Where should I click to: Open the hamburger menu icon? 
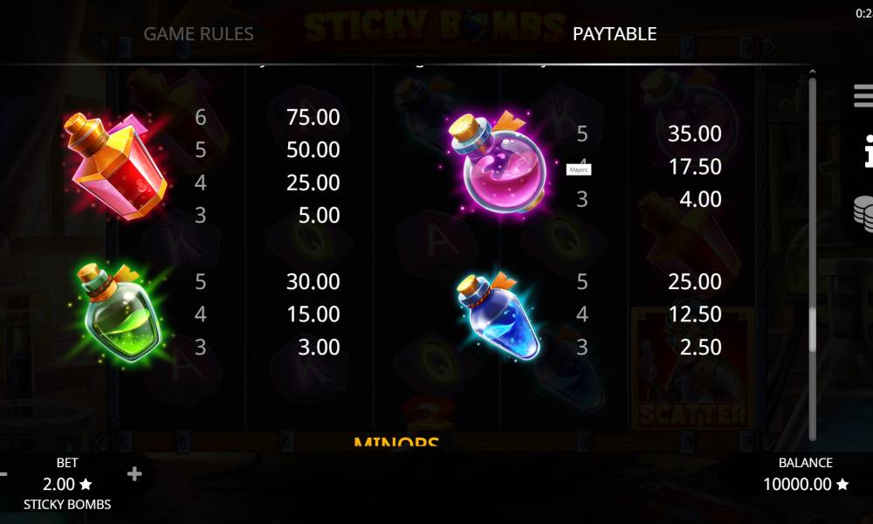click(864, 96)
